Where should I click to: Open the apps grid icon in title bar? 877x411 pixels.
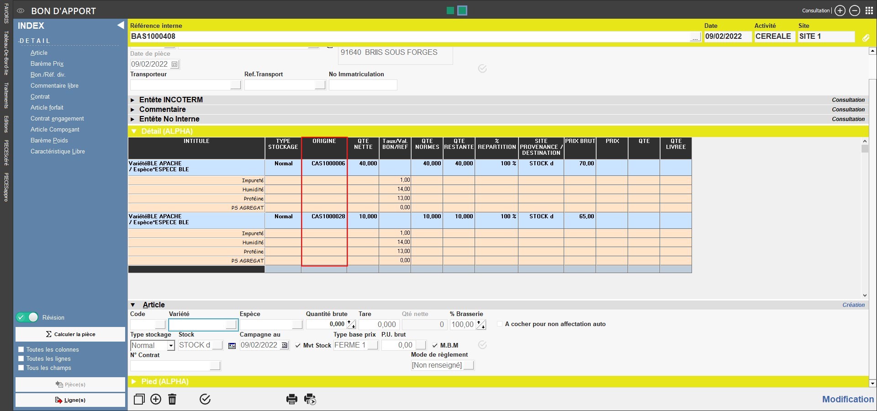pyautogui.click(x=869, y=11)
